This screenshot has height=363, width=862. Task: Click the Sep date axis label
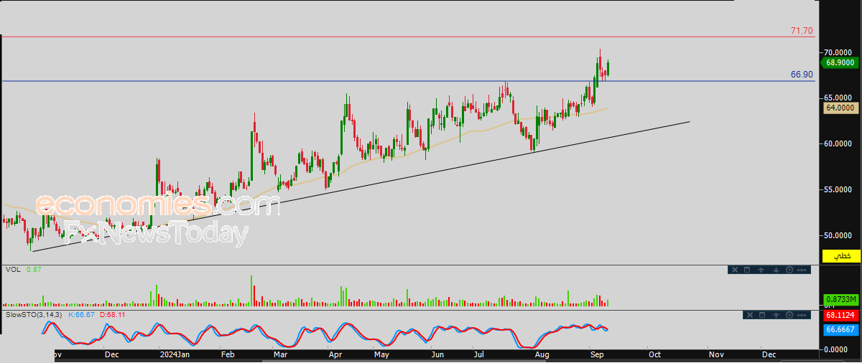click(x=596, y=354)
